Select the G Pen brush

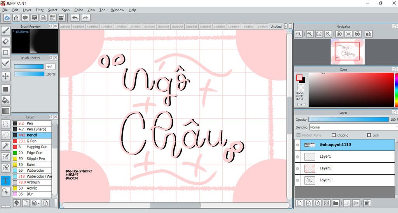[x=32, y=141]
